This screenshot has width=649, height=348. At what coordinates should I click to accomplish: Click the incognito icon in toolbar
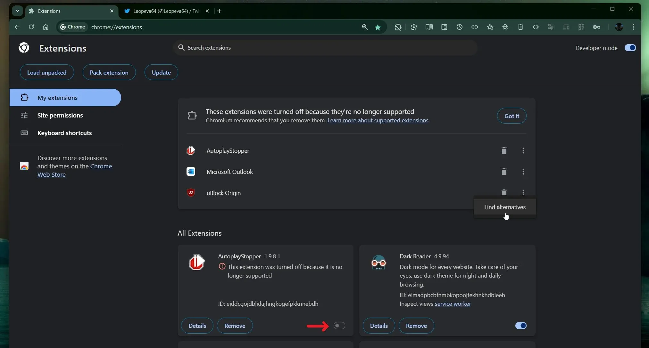[505, 27]
